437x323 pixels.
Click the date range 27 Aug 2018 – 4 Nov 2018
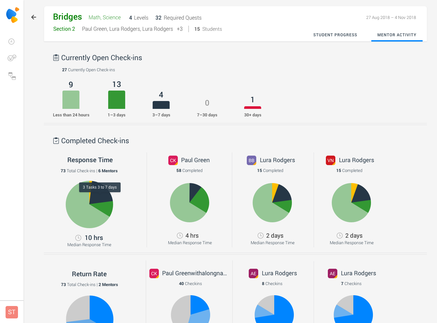click(x=391, y=18)
